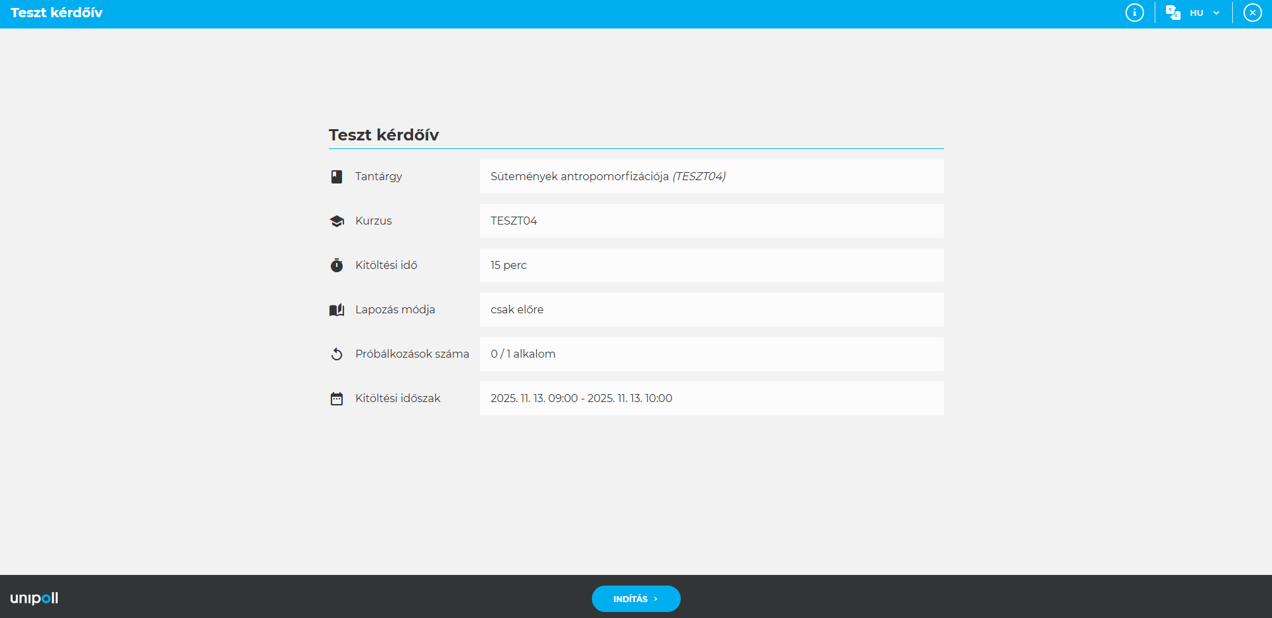Click the unipoll logo in the footer
Image resolution: width=1272 pixels, height=618 pixels.
pos(34,598)
